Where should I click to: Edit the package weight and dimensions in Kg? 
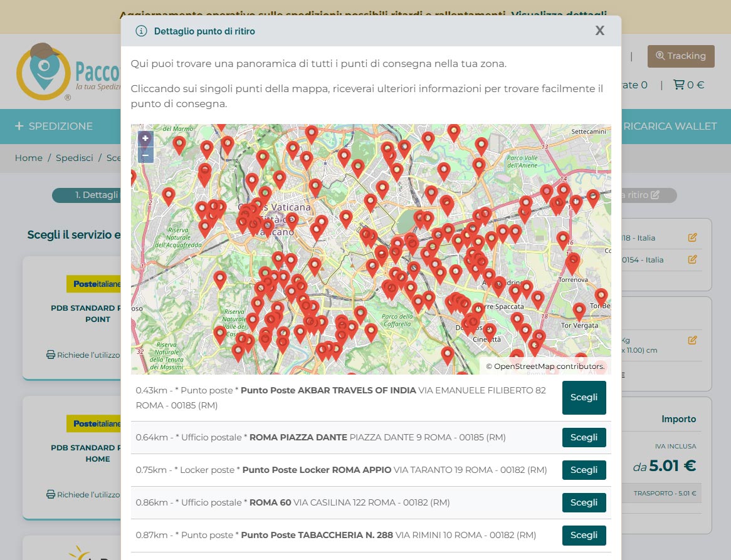pyautogui.click(x=692, y=340)
